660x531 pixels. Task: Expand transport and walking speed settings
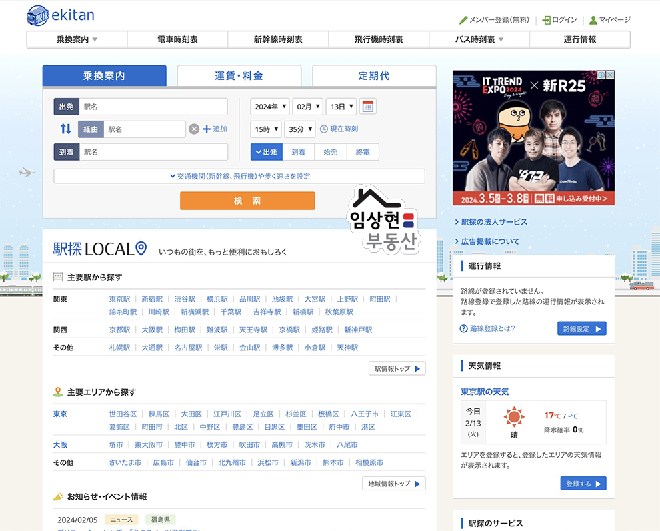pos(239,176)
